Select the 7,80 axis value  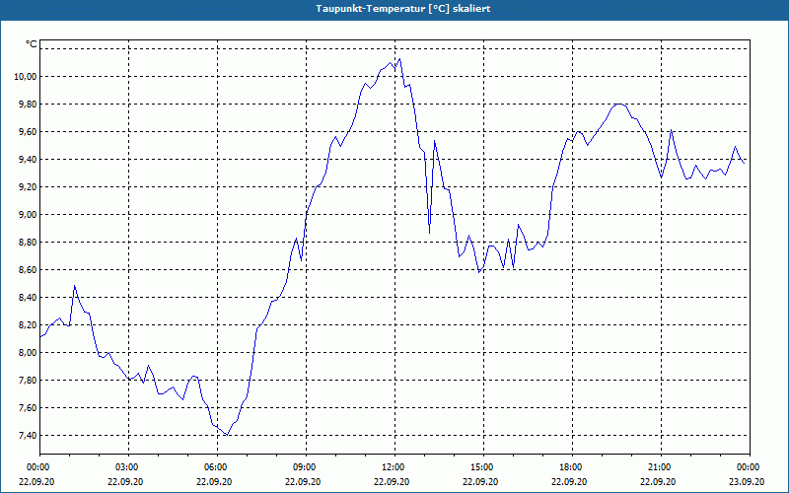28,381
